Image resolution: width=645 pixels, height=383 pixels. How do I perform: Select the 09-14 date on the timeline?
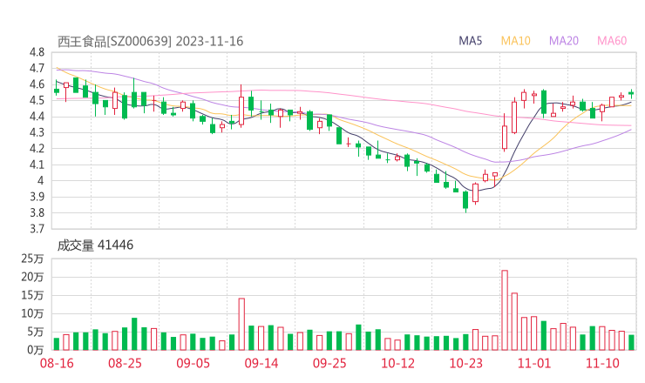coord(261,363)
